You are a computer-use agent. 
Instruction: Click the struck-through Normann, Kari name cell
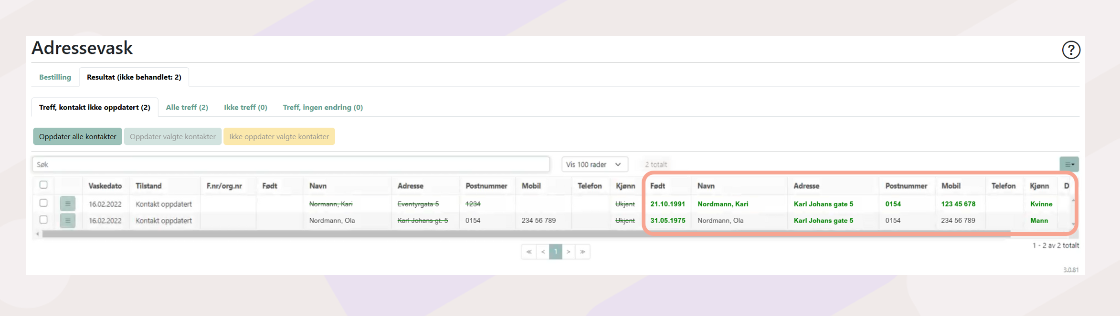[331, 204]
